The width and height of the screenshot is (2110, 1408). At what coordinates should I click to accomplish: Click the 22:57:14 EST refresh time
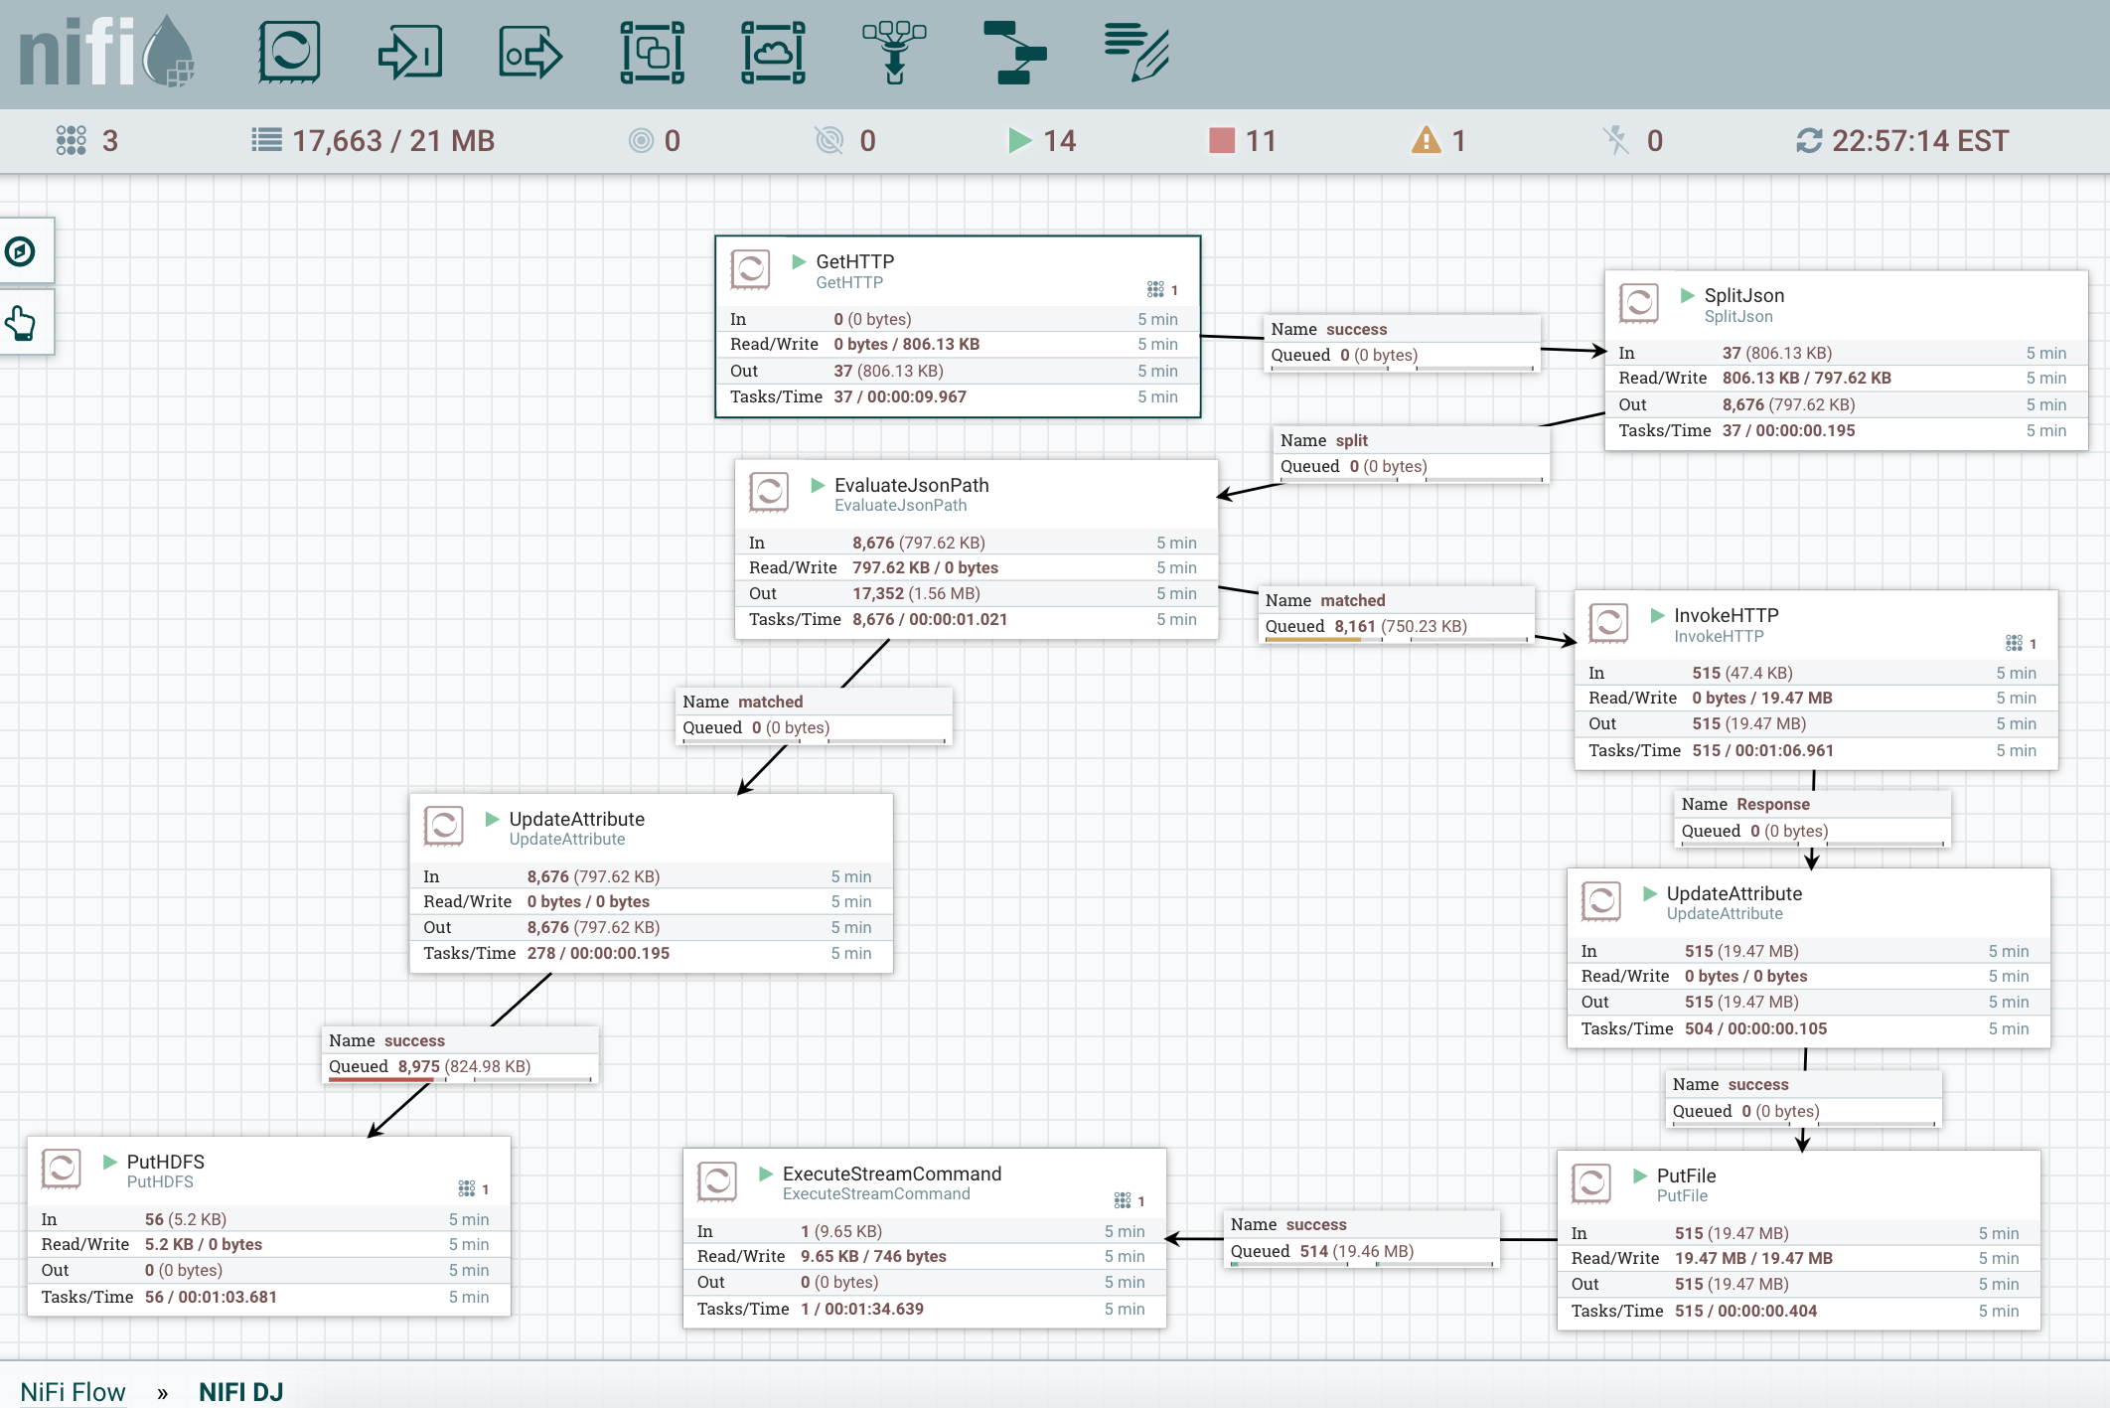(x=1920, y=140)
